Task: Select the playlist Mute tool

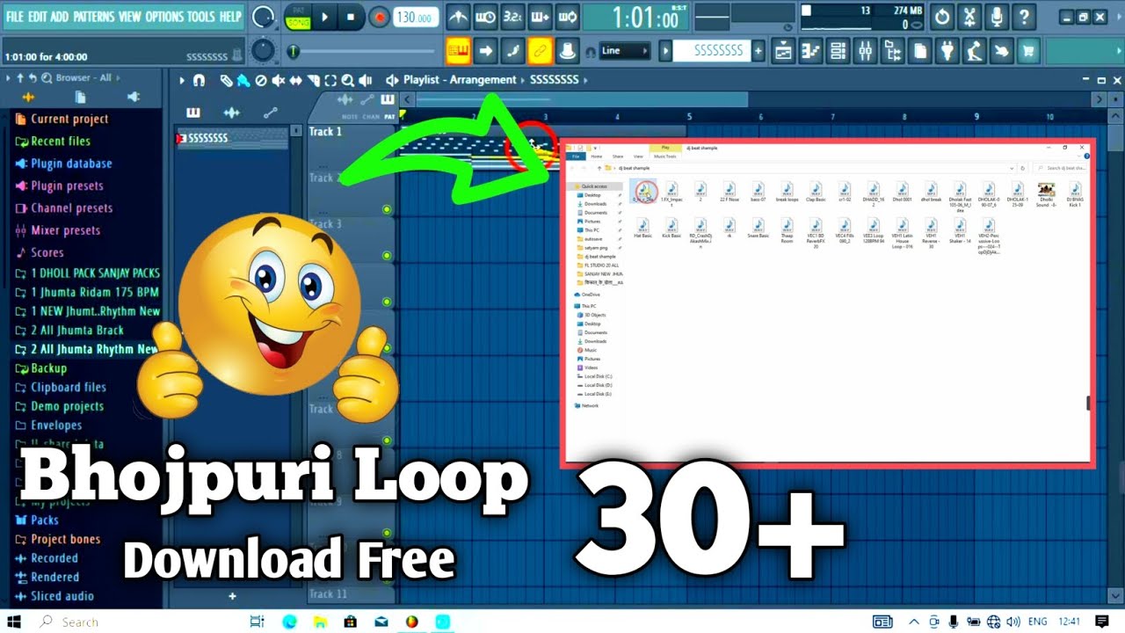Action: (279, 80)
